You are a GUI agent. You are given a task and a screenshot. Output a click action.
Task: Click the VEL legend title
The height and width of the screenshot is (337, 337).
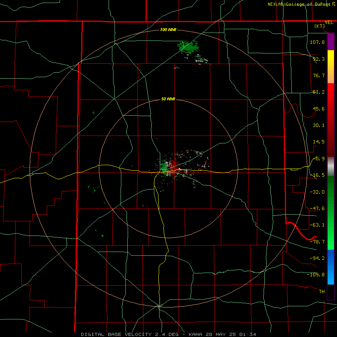(329, 22)
